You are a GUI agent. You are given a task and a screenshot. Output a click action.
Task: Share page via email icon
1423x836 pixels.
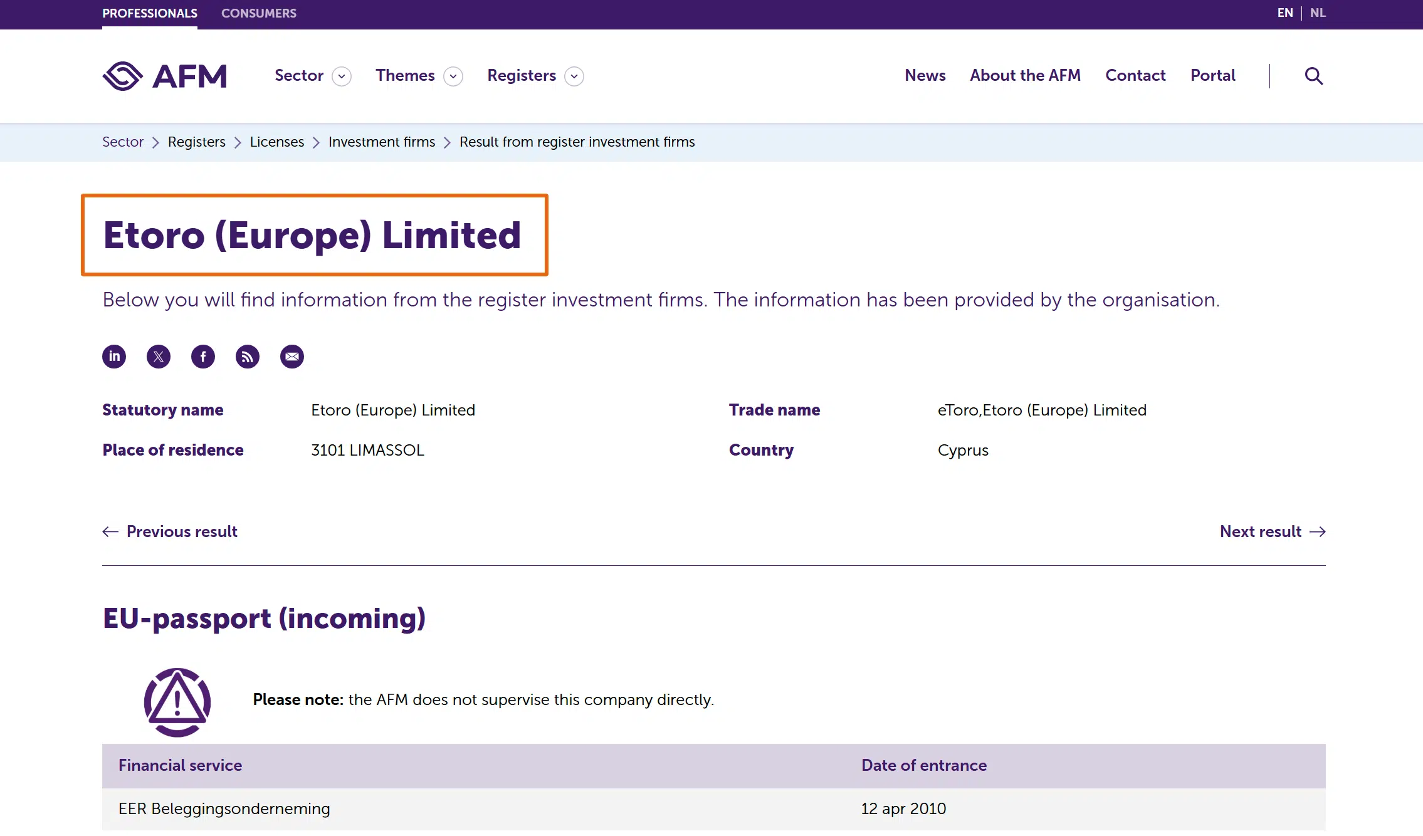point(292,357)
